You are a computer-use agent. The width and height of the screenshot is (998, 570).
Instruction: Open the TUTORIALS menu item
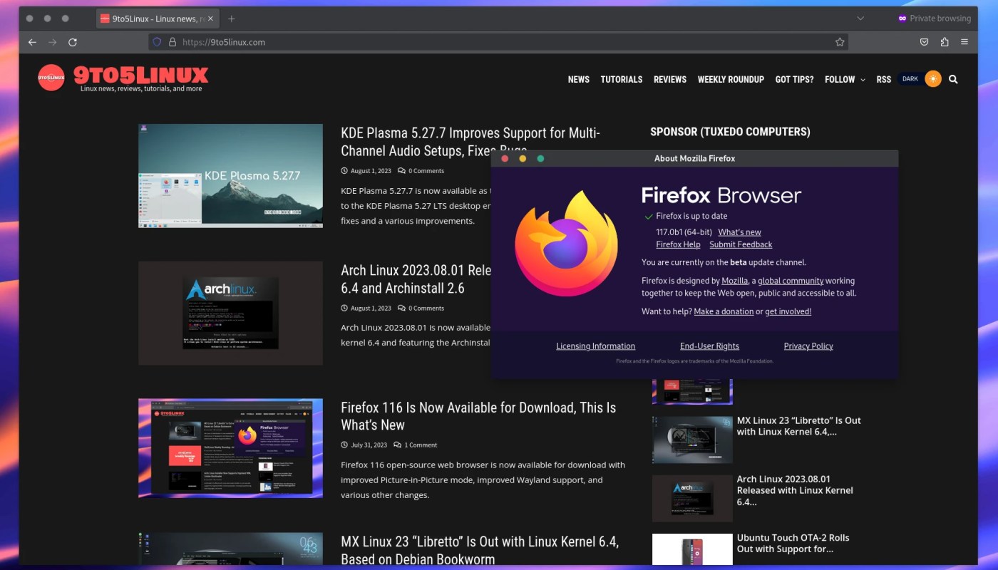(622, 79)
